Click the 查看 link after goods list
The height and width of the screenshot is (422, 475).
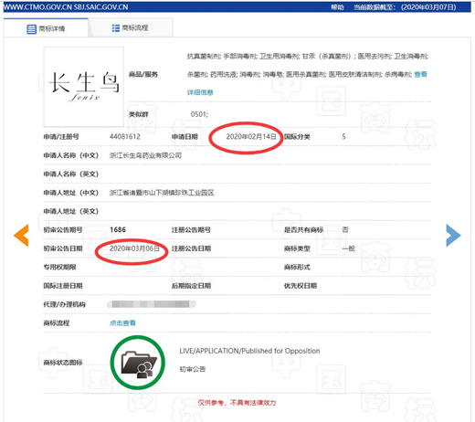click(420, 74)
